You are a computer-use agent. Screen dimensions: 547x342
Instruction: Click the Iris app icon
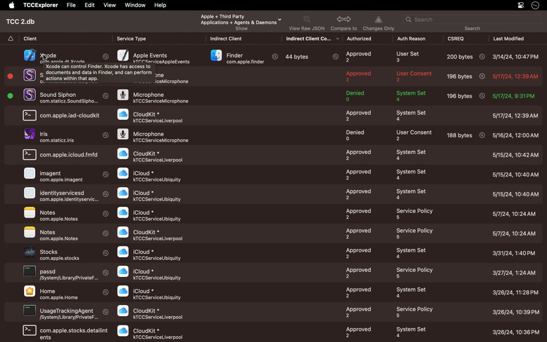coord(29,134)
